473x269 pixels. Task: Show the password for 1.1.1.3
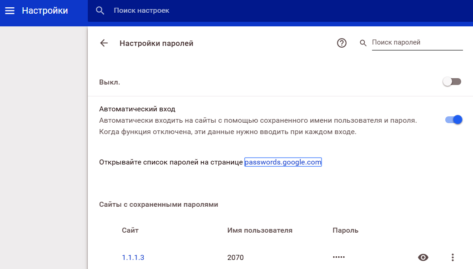click(423, 258)
